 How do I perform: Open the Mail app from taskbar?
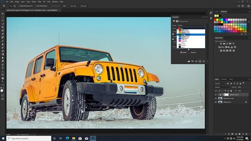[x=86, y=138]
